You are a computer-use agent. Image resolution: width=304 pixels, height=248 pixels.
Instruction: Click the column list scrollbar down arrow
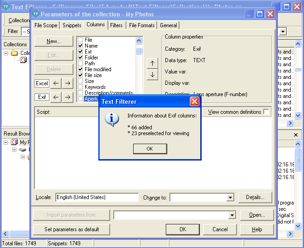tap(139, 98)
